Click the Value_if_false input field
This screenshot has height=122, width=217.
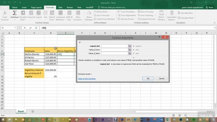tap(115, 53)
